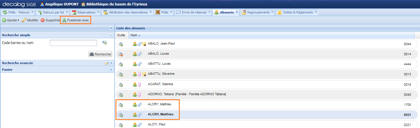Open the Ajouter dropdown menu

tap(11, 20)
